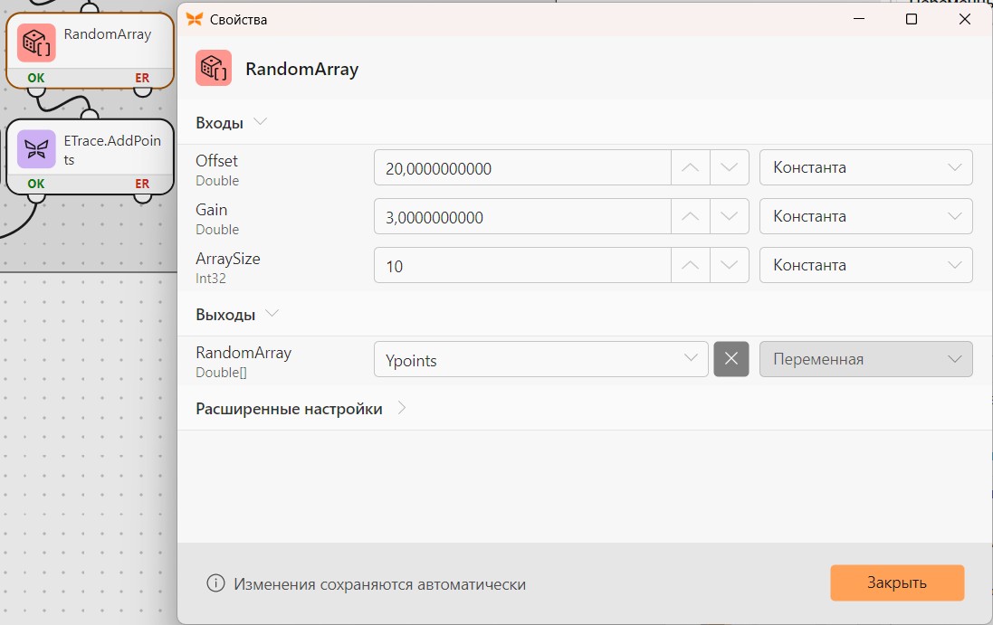Click the ER port of ETrace.AddPoints node
993x625 pixels.
pyautogui.click(x=142, y=184)
